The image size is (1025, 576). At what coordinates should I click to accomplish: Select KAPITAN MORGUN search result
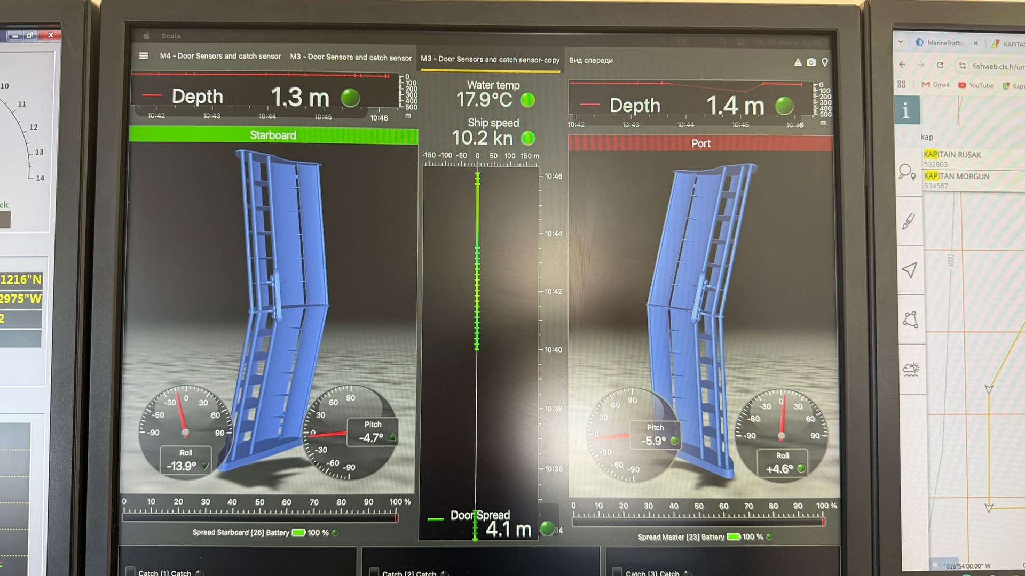pyautogui.click(x=957, y=177)
